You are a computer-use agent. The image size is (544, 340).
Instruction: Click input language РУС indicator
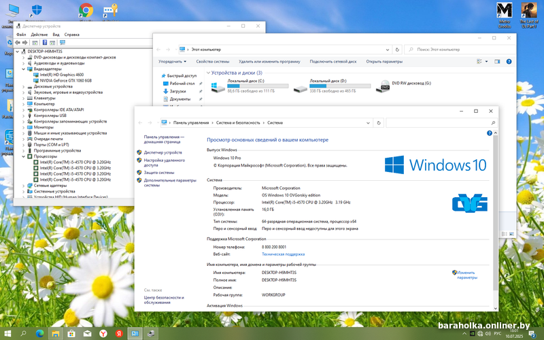[497, 334]
